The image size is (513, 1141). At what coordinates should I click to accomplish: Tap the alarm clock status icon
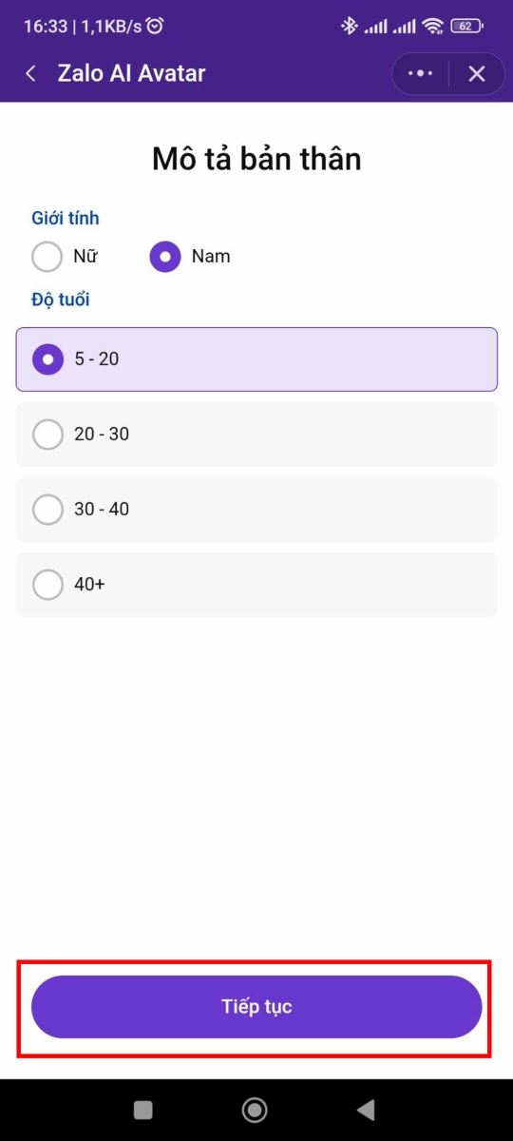click(155, 26)
